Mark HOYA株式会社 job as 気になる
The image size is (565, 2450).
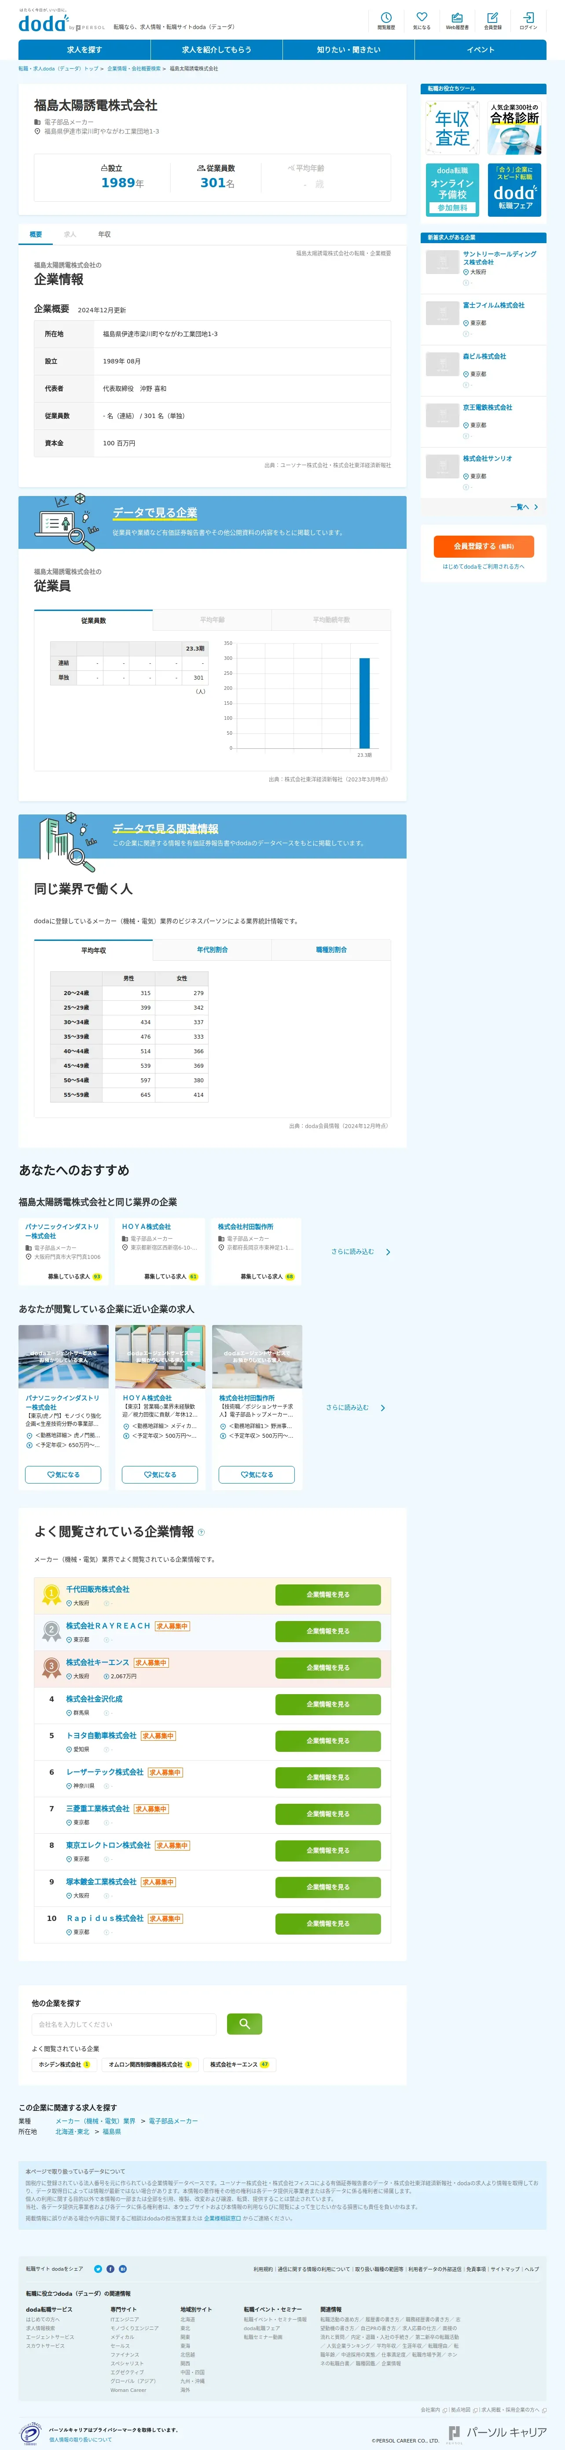(x=160, y=1474)
